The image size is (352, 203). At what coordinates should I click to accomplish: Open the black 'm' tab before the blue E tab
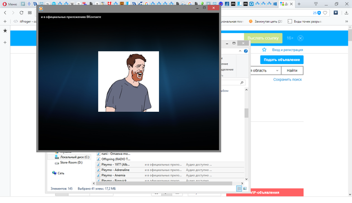(233, 4)
